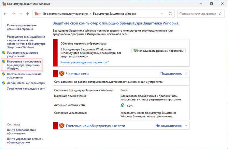Click the window title bar firewall icon
The height and width of the screenshot is (149, 228).
(x=4, y=4)
